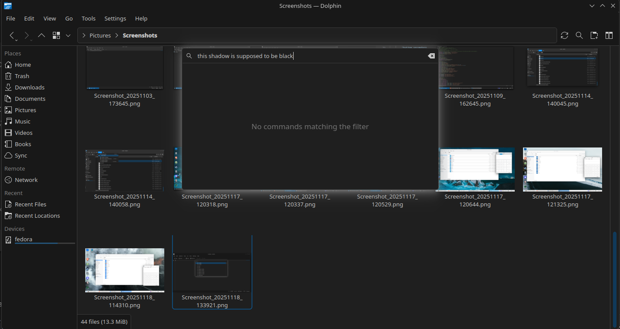Image resolution: width=620 pixels, height=329 pixels.
Task: Toggle split view in toolbar
Action: (x=609, y=36)
